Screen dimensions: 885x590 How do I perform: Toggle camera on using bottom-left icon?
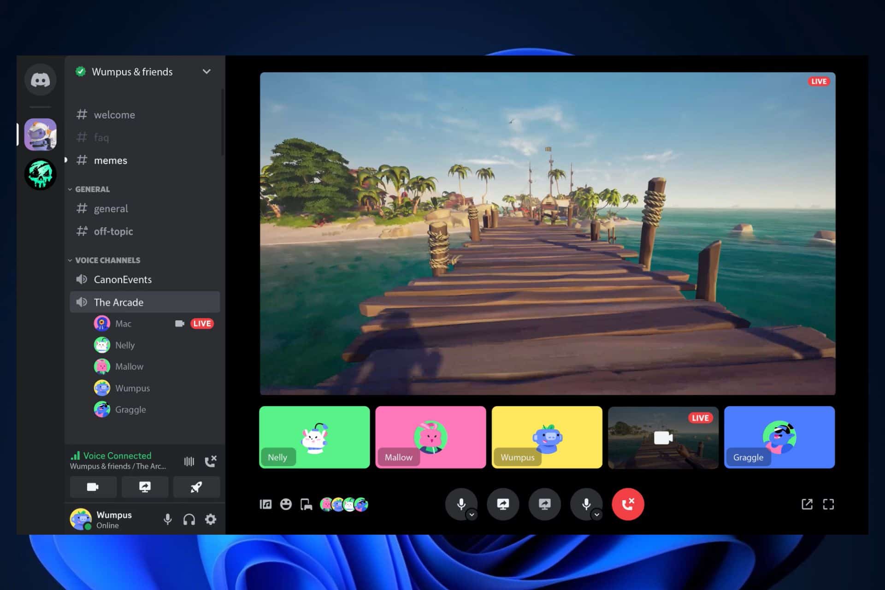click(x=92, y=487)
